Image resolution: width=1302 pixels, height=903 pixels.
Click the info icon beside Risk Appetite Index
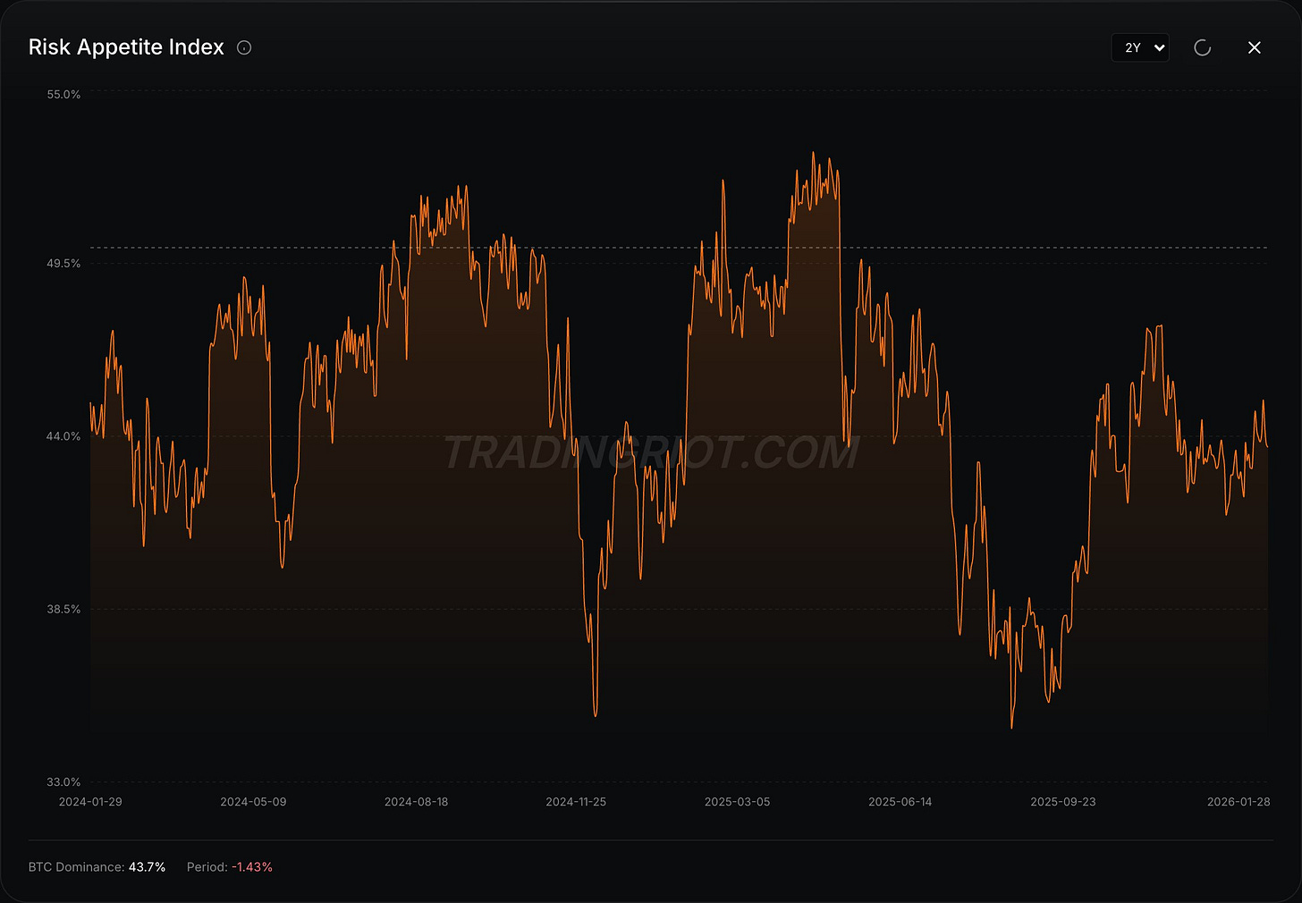[x=244, y=47]
